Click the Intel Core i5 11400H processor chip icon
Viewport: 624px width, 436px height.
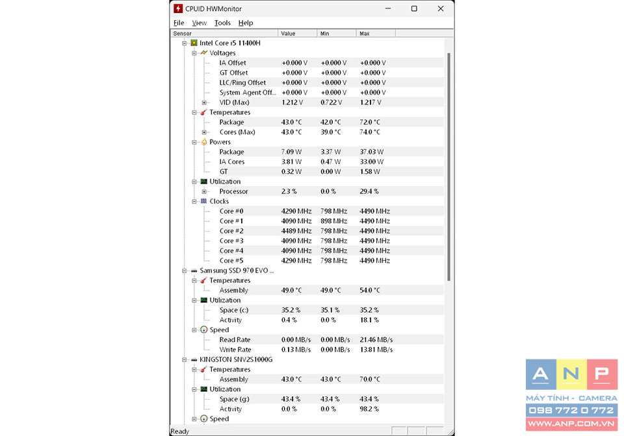(x=194, y=43)
